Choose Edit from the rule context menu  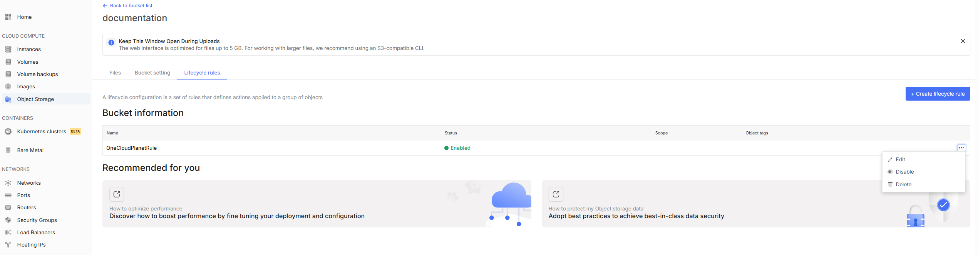(x=900, y=159)
